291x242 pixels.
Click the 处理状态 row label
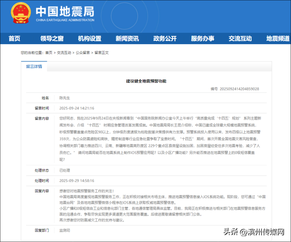pyautogui.click(x=42, y=170)
